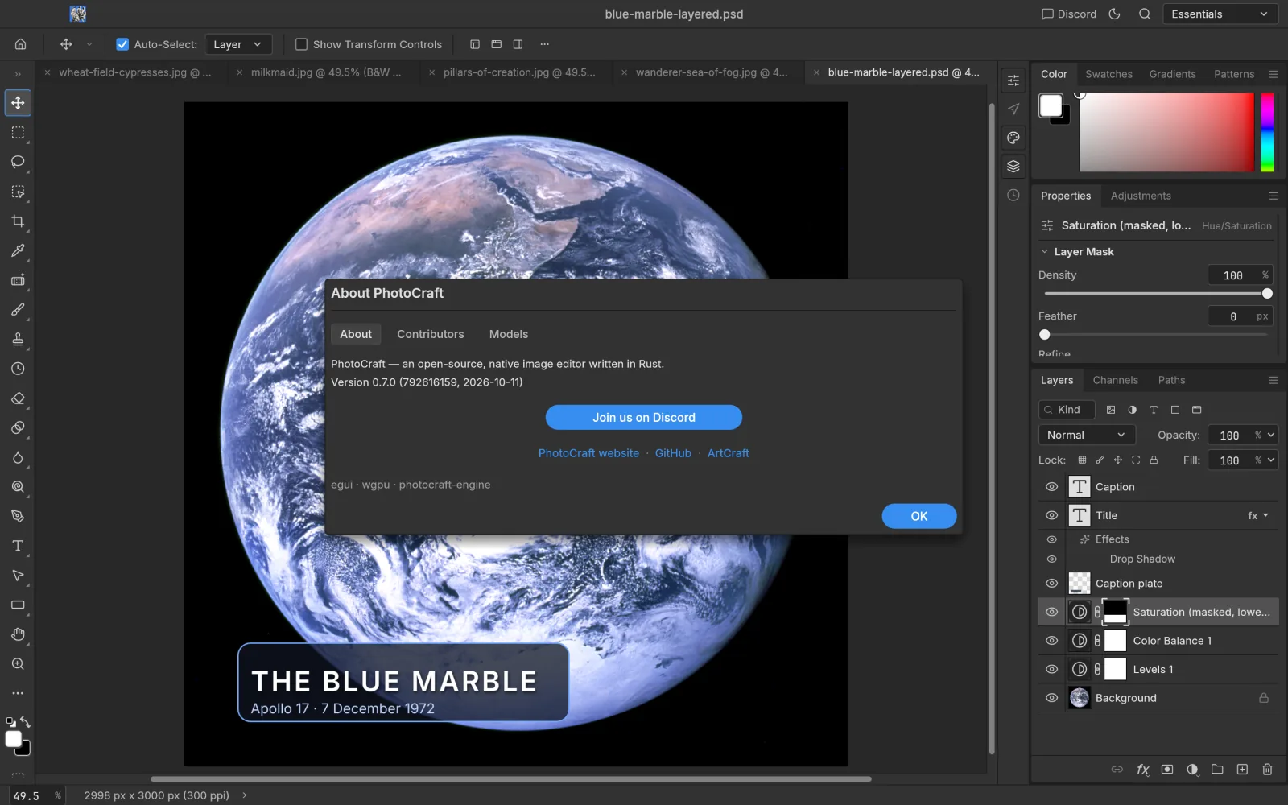The image size is (1288, 805).
Task: Open Auto-Select Layer dropdown
Action: pyautogui.click(x=238, y=44)
